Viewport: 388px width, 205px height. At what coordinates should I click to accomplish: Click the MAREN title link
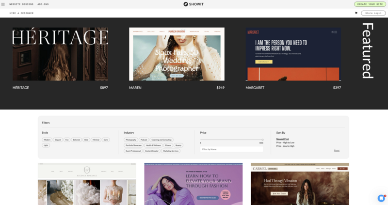coord(135,88)
